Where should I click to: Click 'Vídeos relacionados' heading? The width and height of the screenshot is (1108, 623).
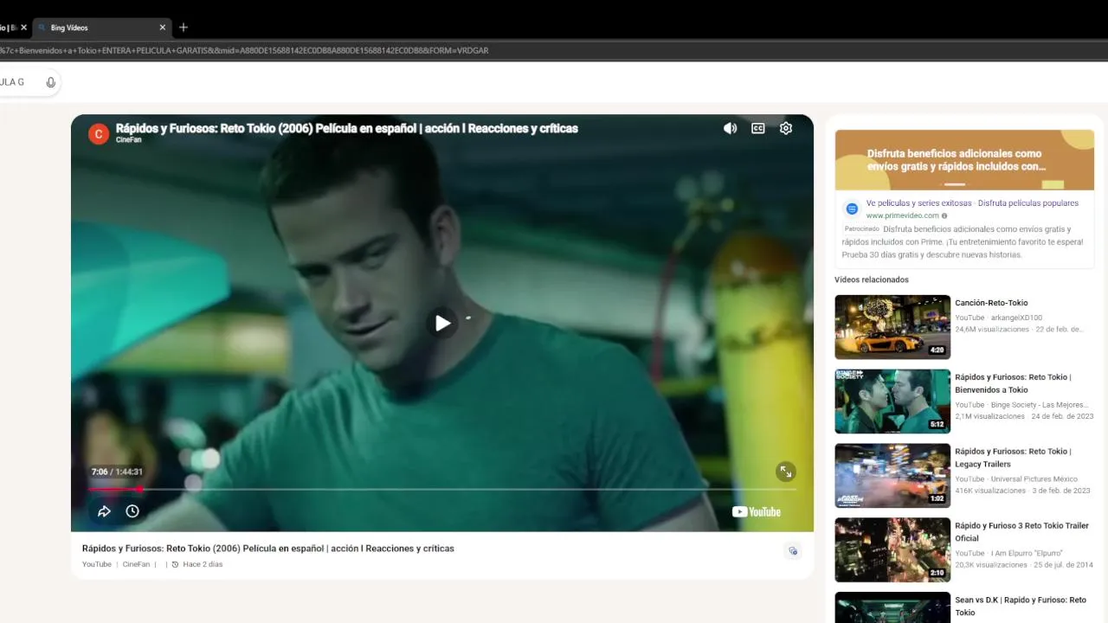click(x=872, y=279)
